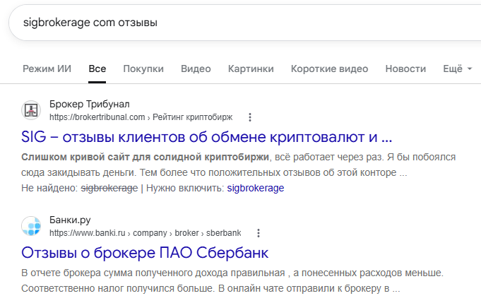The image size is (481, 303).
Task: Click the banki.ru broker sberbank URL breadcrumb
Action: 145,233
